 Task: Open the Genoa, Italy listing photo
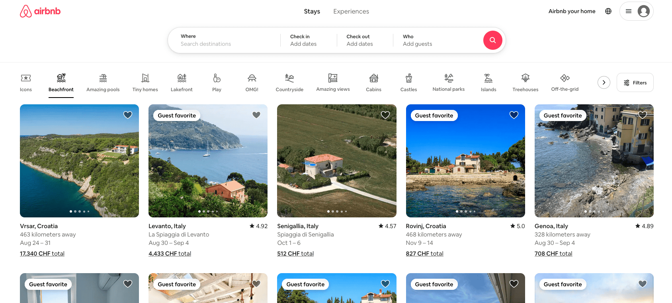594,161
